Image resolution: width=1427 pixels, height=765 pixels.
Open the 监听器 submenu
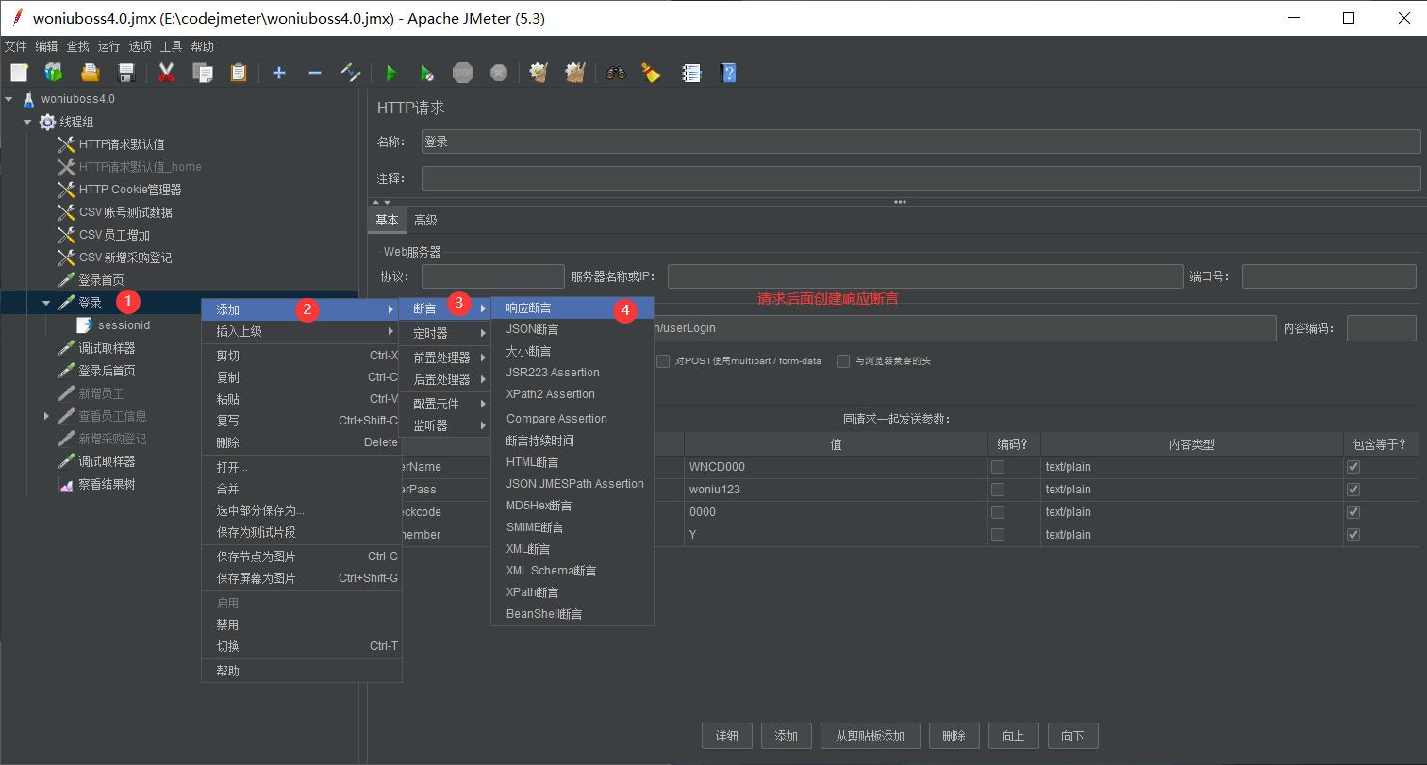point(445,425)
